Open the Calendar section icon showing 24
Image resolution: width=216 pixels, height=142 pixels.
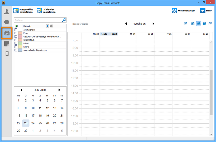click(7, 33)
